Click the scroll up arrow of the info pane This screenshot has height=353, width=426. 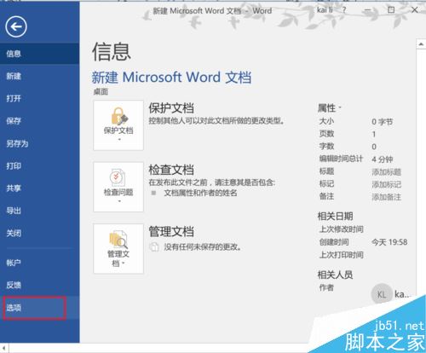[x=421, y=44]
